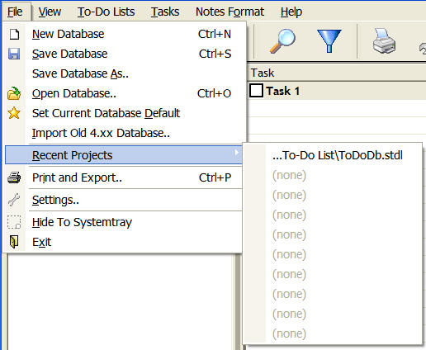
Task: Click the floppy disk Save Database icon
Action: point(14,54)
